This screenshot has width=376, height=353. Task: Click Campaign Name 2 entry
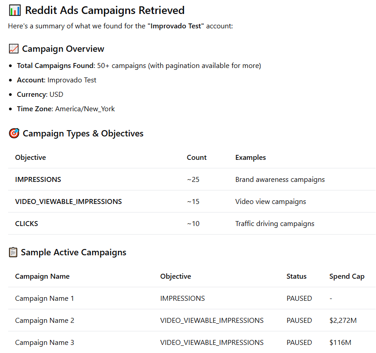(45, 321)
